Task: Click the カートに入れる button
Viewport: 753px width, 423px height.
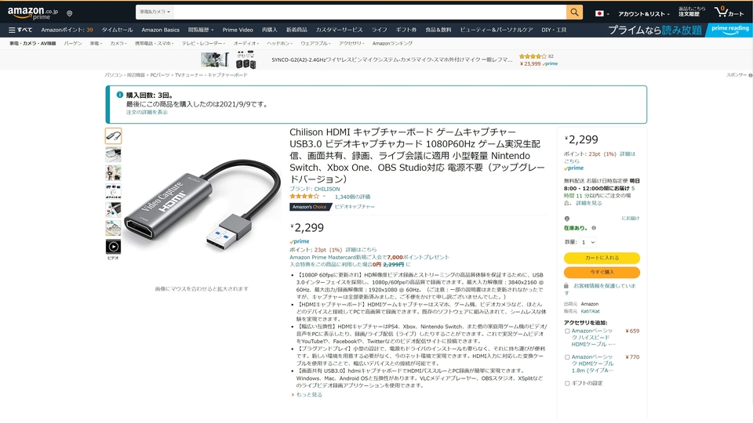Action: click(x=602, y=258)
